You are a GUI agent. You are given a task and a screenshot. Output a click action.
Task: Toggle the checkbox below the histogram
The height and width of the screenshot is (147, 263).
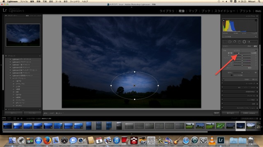[223, 37]
